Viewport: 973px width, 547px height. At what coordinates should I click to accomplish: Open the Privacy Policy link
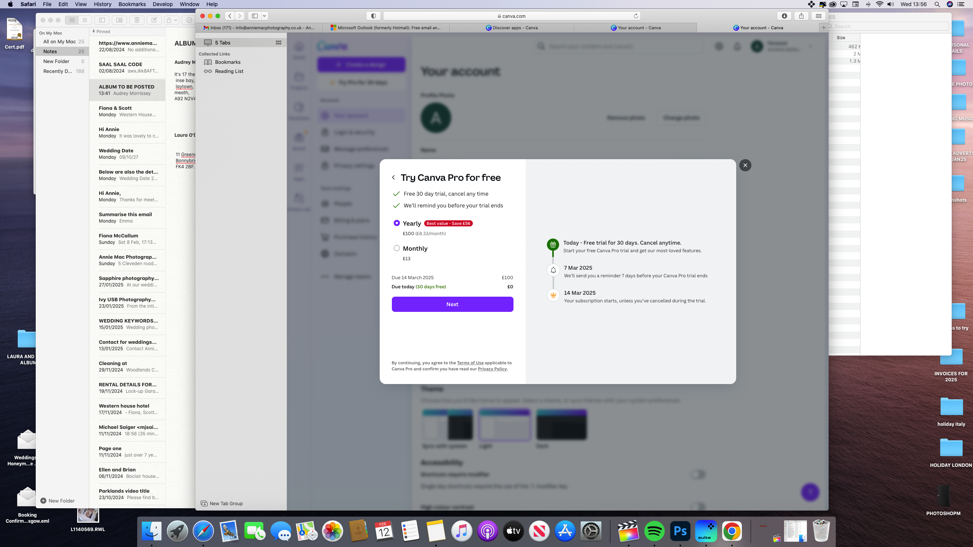pos(492,369)
